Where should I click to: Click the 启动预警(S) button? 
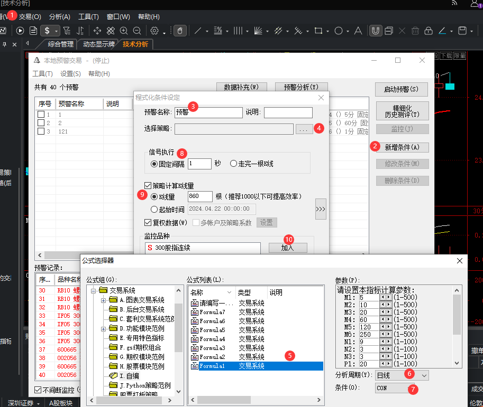[402, 89]
